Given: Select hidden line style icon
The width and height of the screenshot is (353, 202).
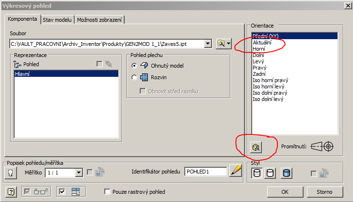Looking at the screenshot, I should coord(257,173).
